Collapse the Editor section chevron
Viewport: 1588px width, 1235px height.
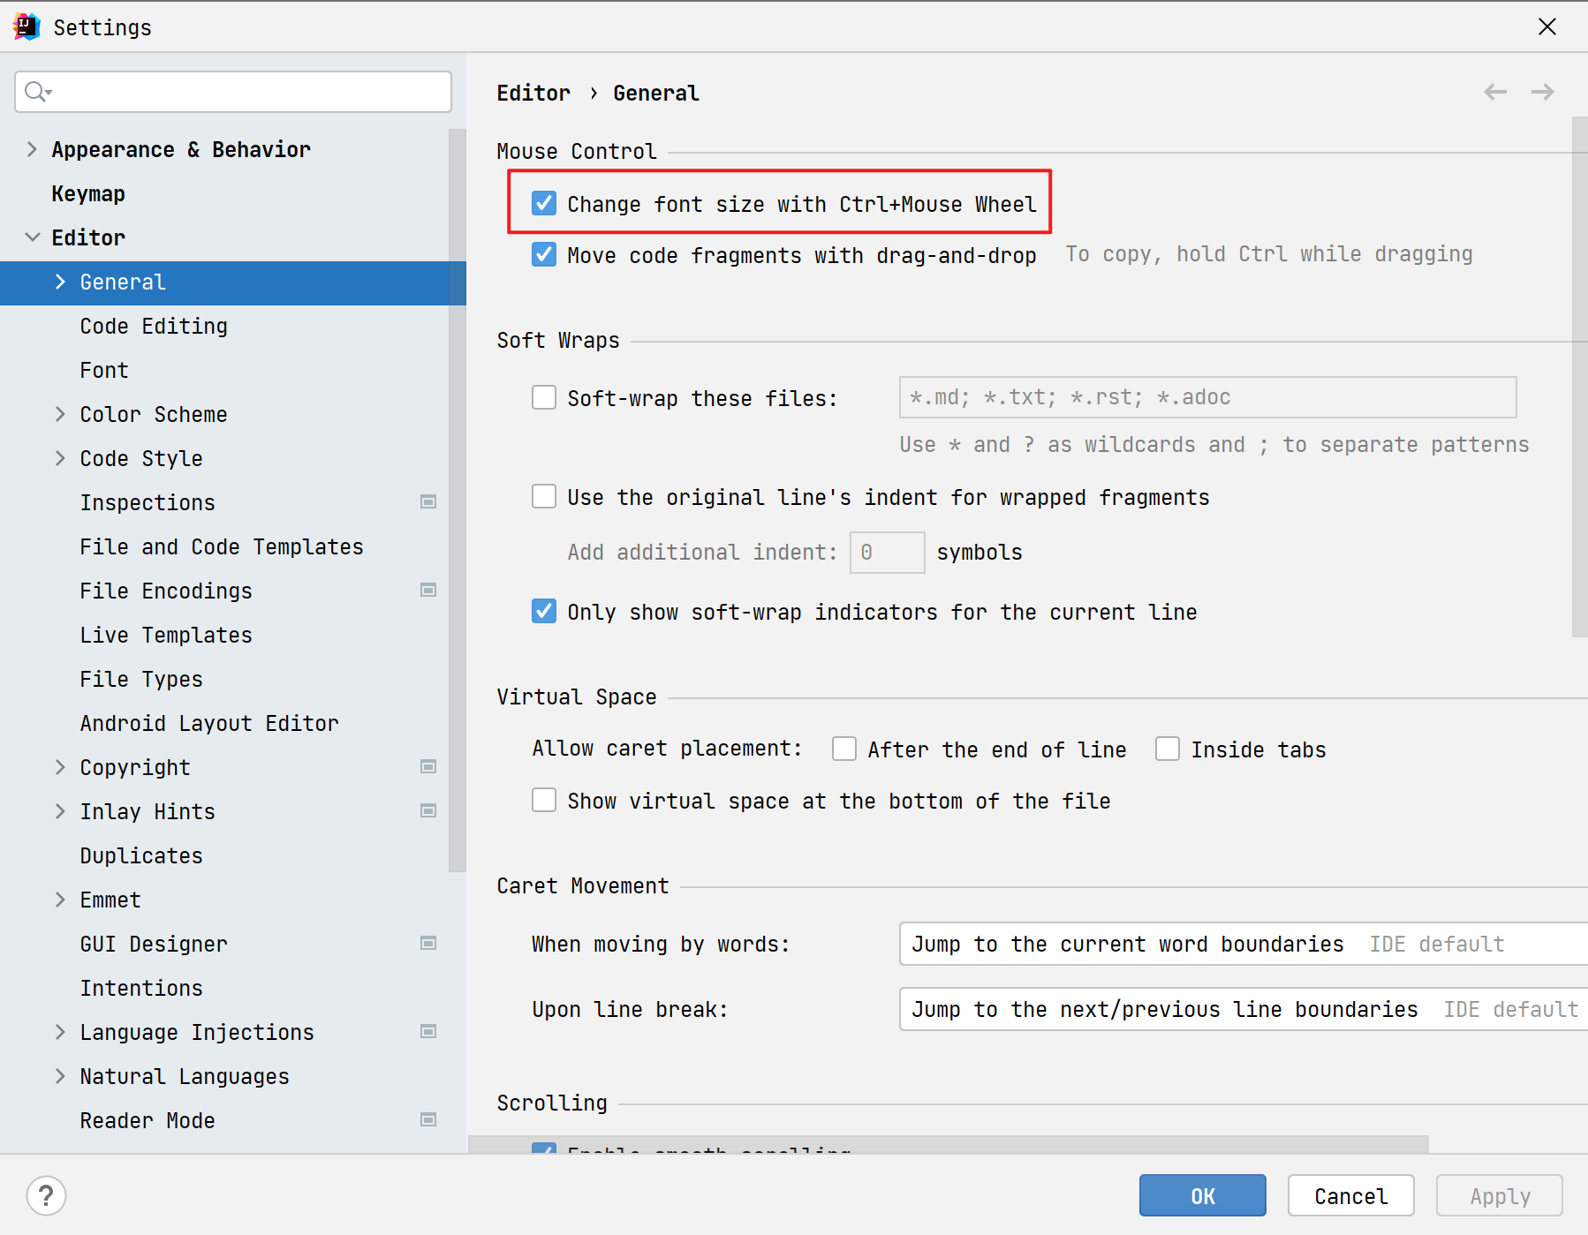click(32, 237)
